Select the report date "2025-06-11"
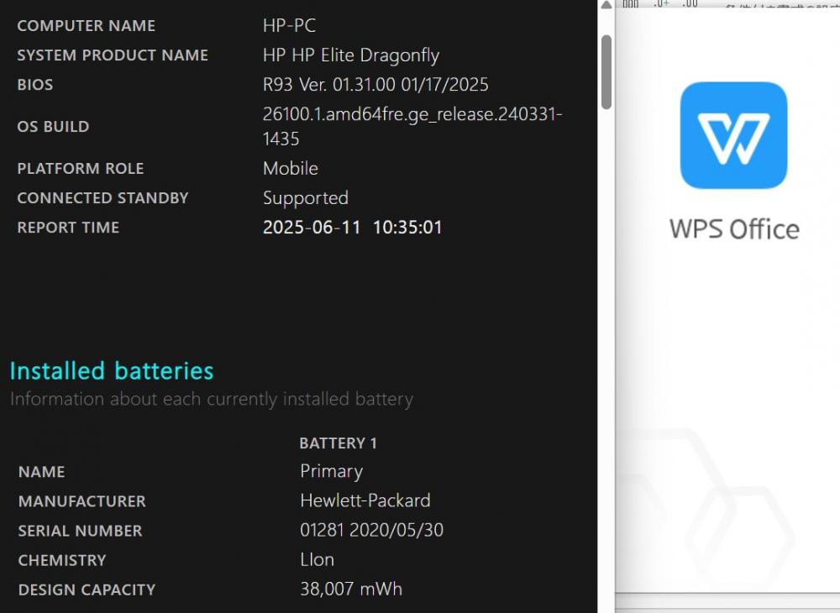The width and height of the screenshot is (840, 613). 312,228
